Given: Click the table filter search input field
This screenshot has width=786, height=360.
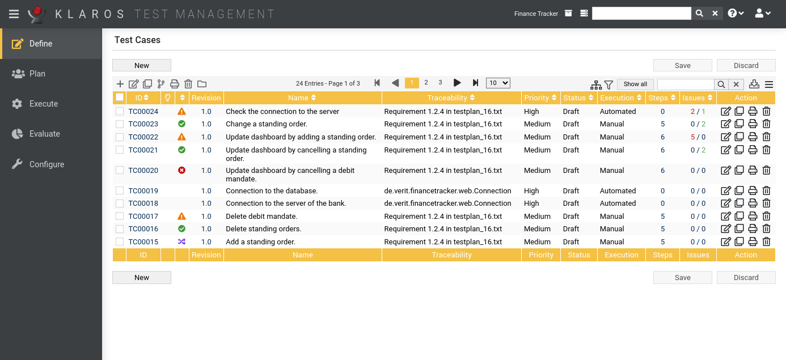Looking at the screenshot, I should pos(685,84).
